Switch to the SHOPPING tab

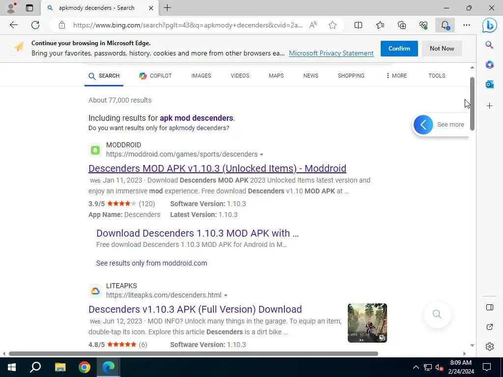pyautogui.click(x=351, y=76)
